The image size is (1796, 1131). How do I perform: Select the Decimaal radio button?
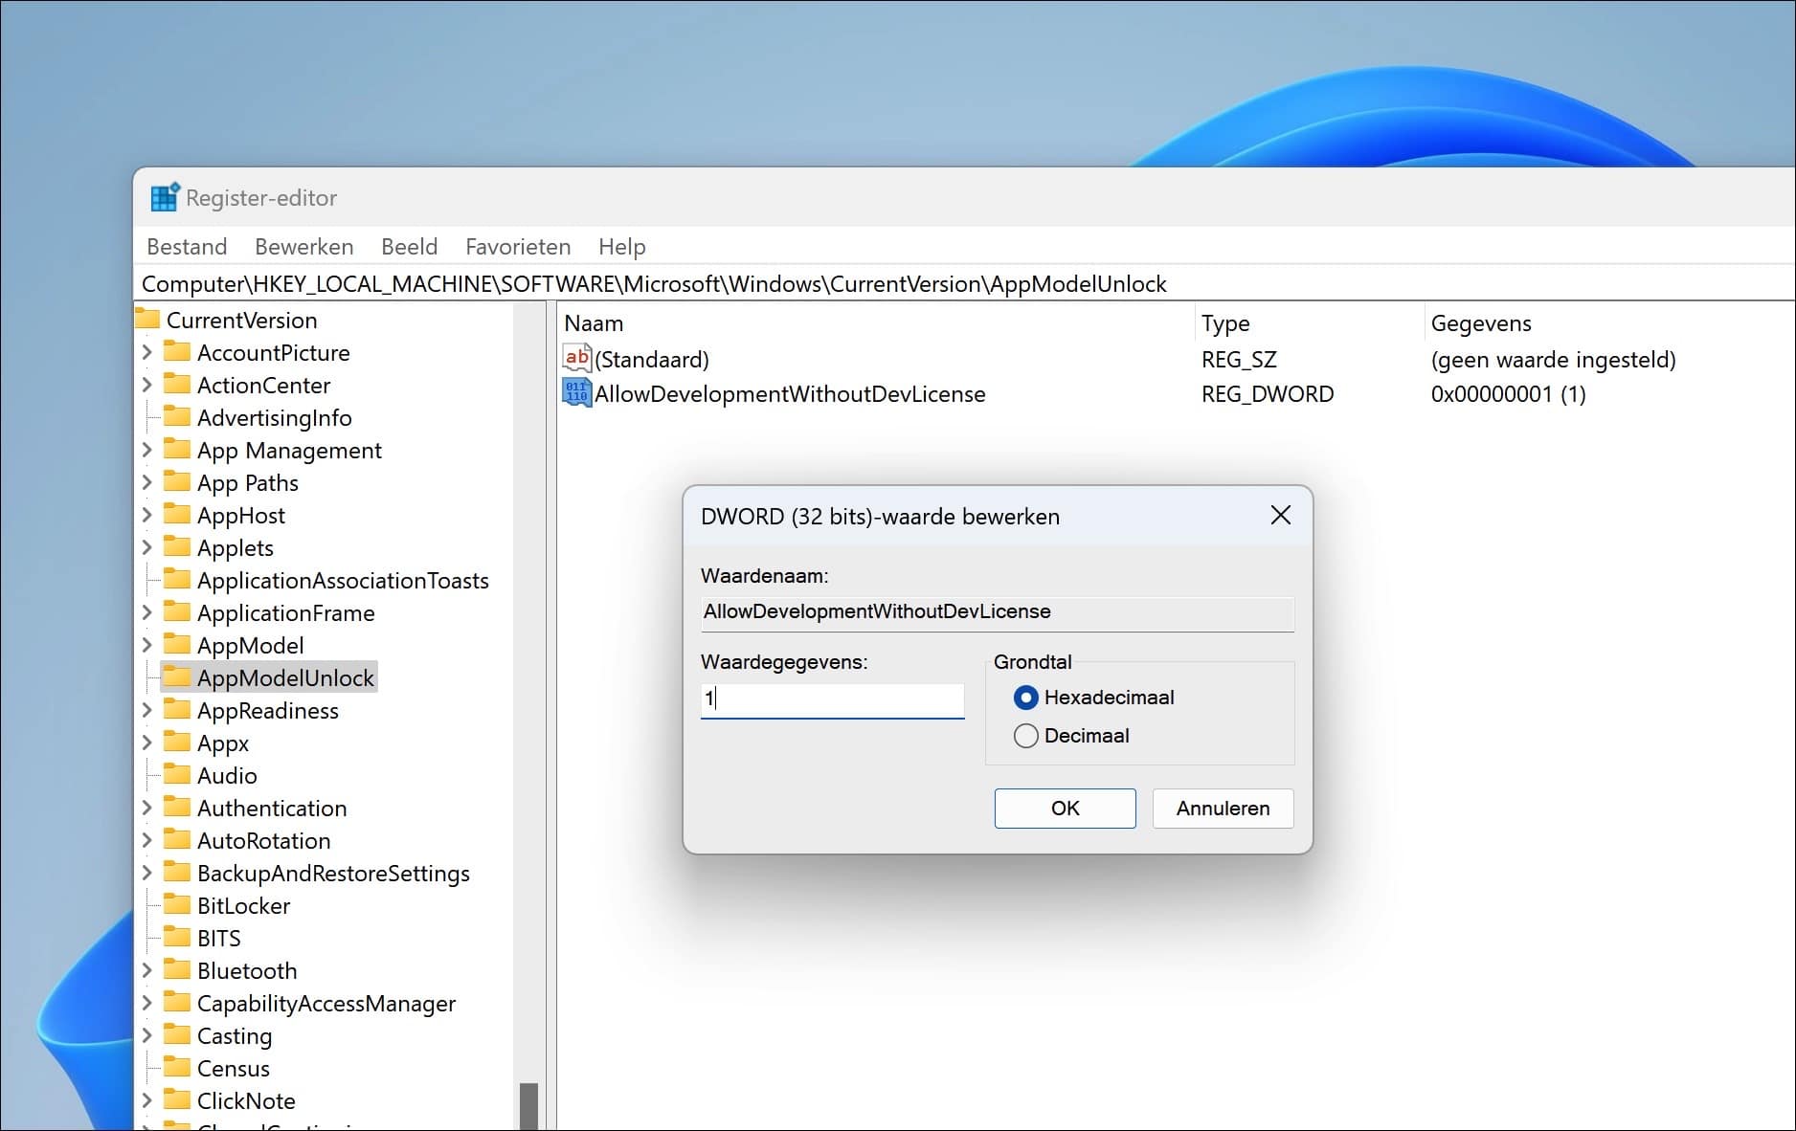tap(1025, 736)
